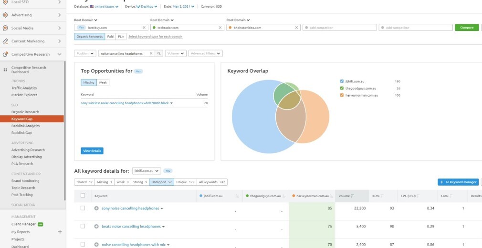Sort by thegoodguys.com.au column sort icon
The height and width of the screenshot is (248, 482).
click(x=284, y=196)
